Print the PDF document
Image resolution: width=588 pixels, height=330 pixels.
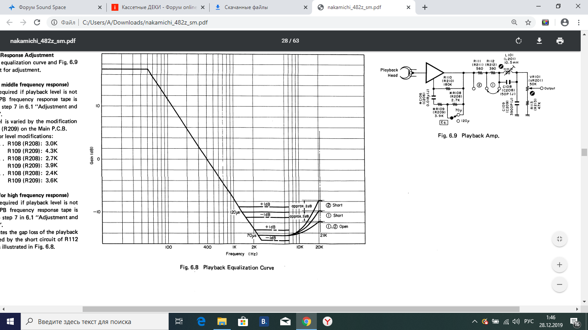coord(560,41)
